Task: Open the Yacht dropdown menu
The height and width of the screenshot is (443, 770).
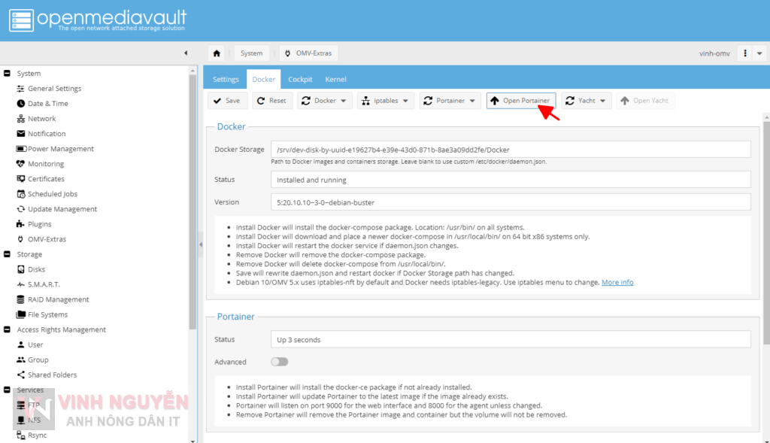Action: (586, 100)
